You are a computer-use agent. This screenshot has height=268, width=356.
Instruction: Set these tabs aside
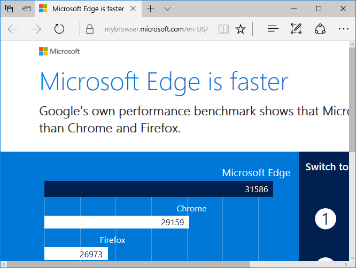click(26, 9)
